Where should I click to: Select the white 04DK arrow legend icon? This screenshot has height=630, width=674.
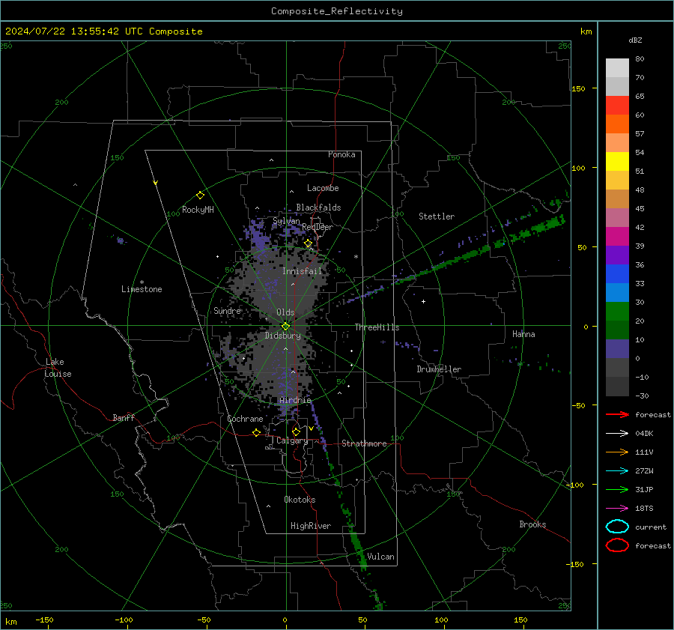[x=617, y=433]
